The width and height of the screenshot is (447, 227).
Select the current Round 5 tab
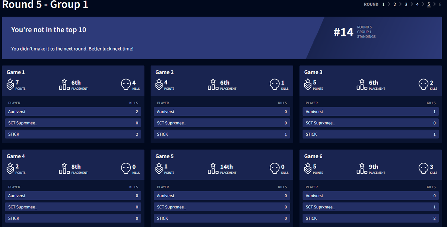point(429,4)
